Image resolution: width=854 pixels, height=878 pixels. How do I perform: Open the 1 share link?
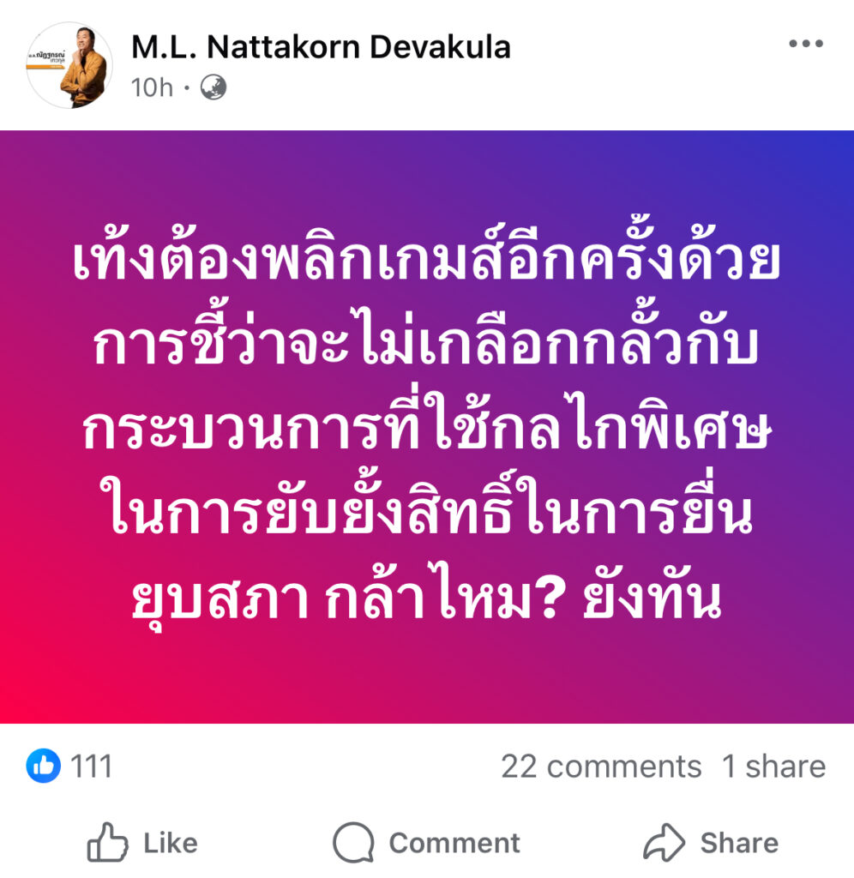coord(773,766)
